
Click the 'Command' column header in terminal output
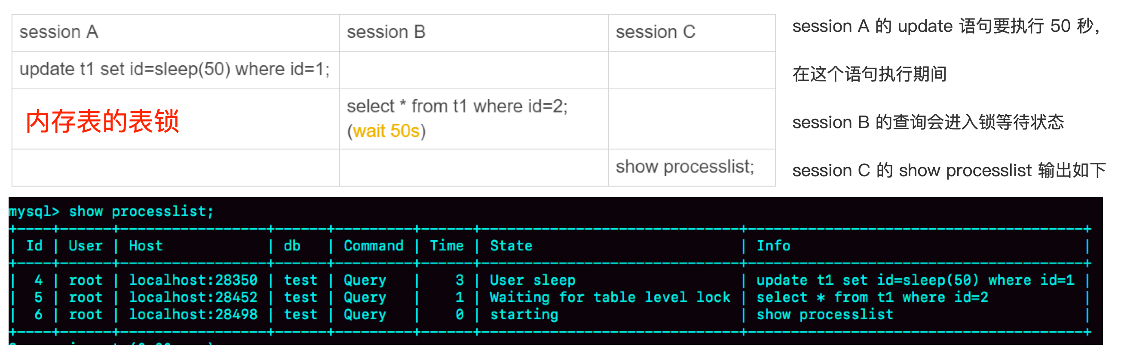click(x=374, y=246)
